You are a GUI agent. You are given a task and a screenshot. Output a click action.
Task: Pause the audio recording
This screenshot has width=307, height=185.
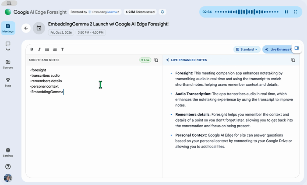pyautogui.click(x=286, y=12)
